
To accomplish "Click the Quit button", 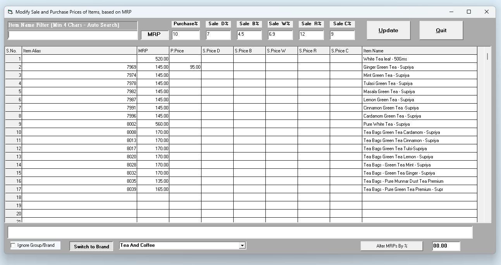I will coord(441,30).
